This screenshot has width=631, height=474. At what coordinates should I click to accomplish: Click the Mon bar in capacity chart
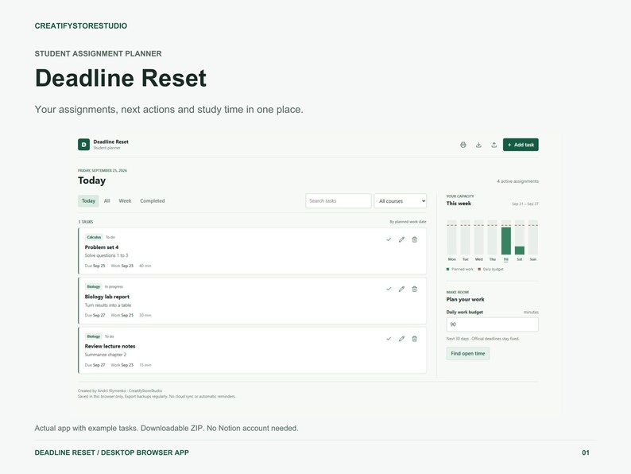click(452, 237)
